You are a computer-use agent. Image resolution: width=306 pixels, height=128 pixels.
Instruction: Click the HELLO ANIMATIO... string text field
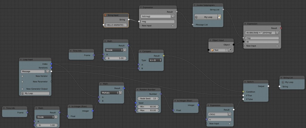point(116,25)
